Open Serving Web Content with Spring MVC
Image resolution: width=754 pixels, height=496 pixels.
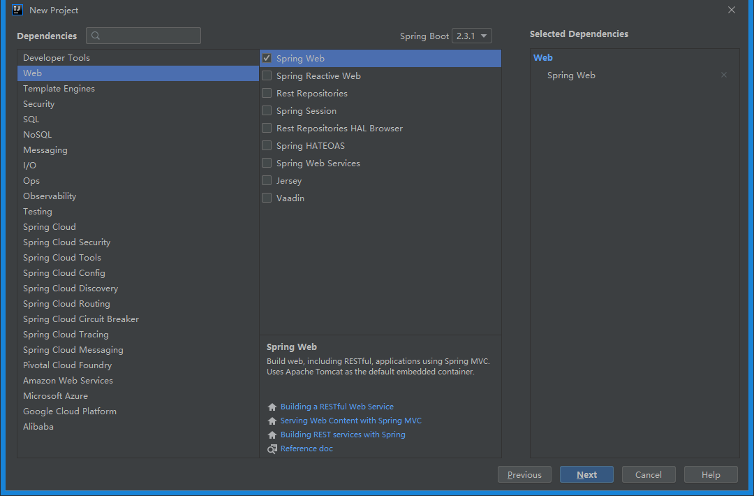351,421
